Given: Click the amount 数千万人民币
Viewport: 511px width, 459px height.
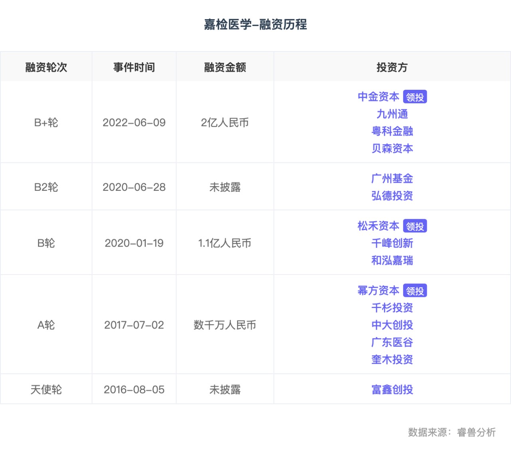Looking at the screenshot, I should pos(225,325).
